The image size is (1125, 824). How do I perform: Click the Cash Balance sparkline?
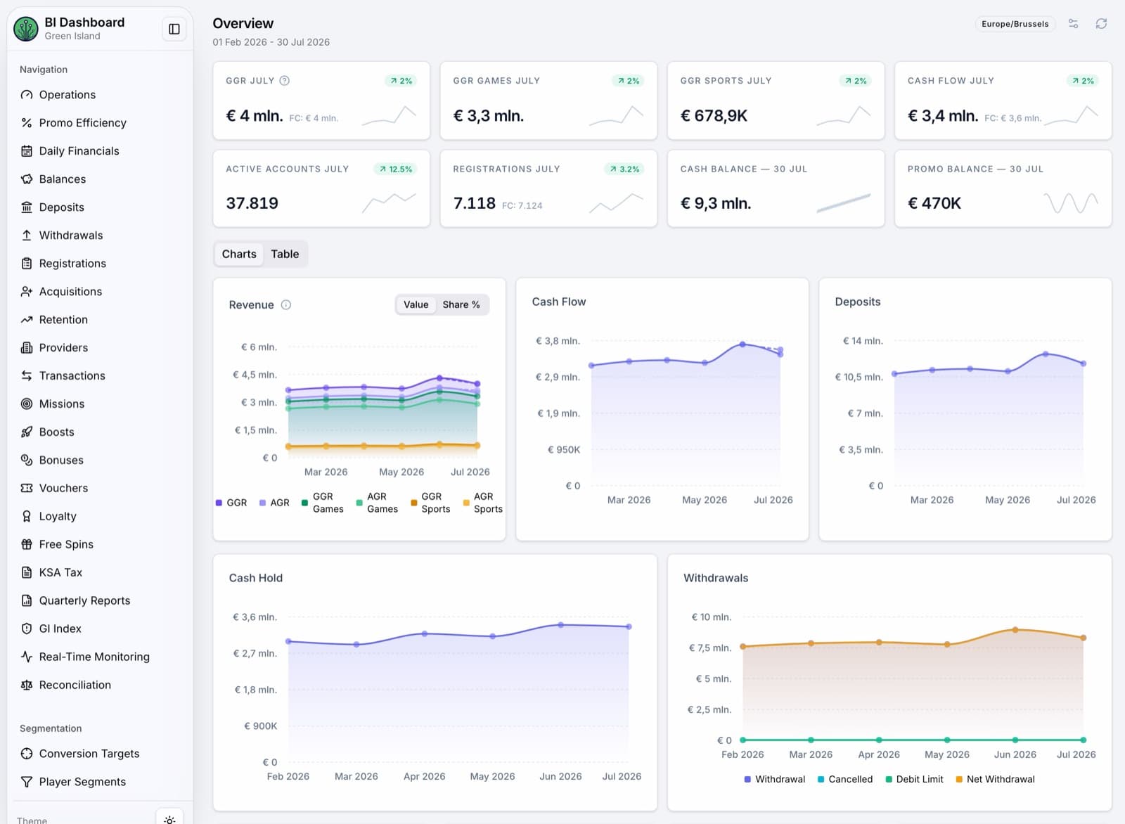pos(844,203)
